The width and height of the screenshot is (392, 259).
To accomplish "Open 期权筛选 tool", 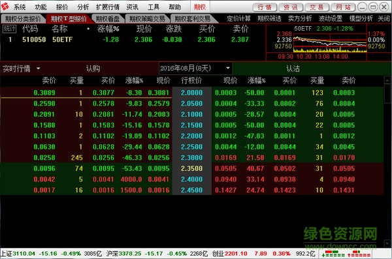I will (x=269, y=18).
